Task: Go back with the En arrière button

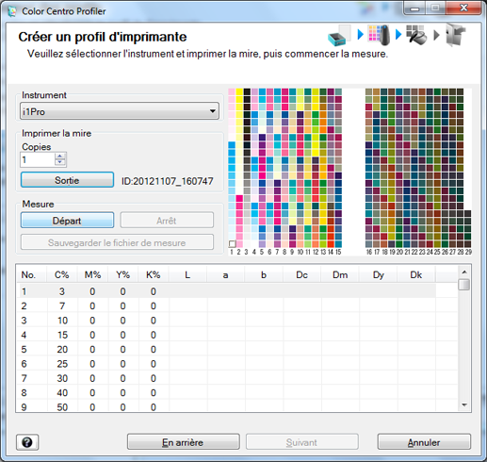Action: pyautogui.click(x=184, y=442)
